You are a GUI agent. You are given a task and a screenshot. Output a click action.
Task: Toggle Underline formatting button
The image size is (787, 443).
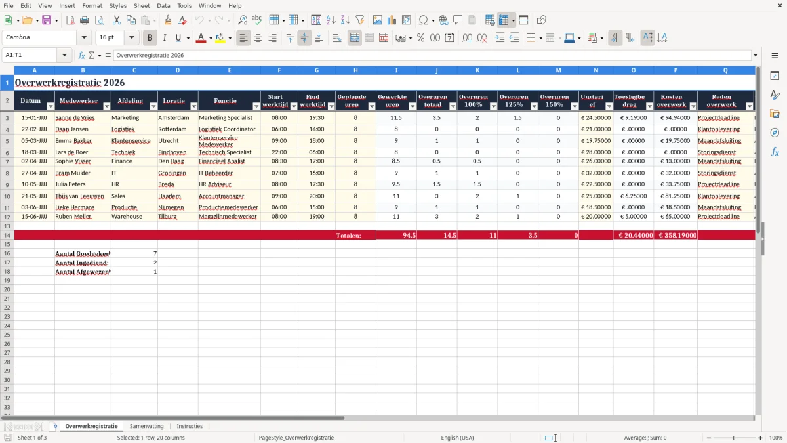pyautogui.click(x=178, y=38)
